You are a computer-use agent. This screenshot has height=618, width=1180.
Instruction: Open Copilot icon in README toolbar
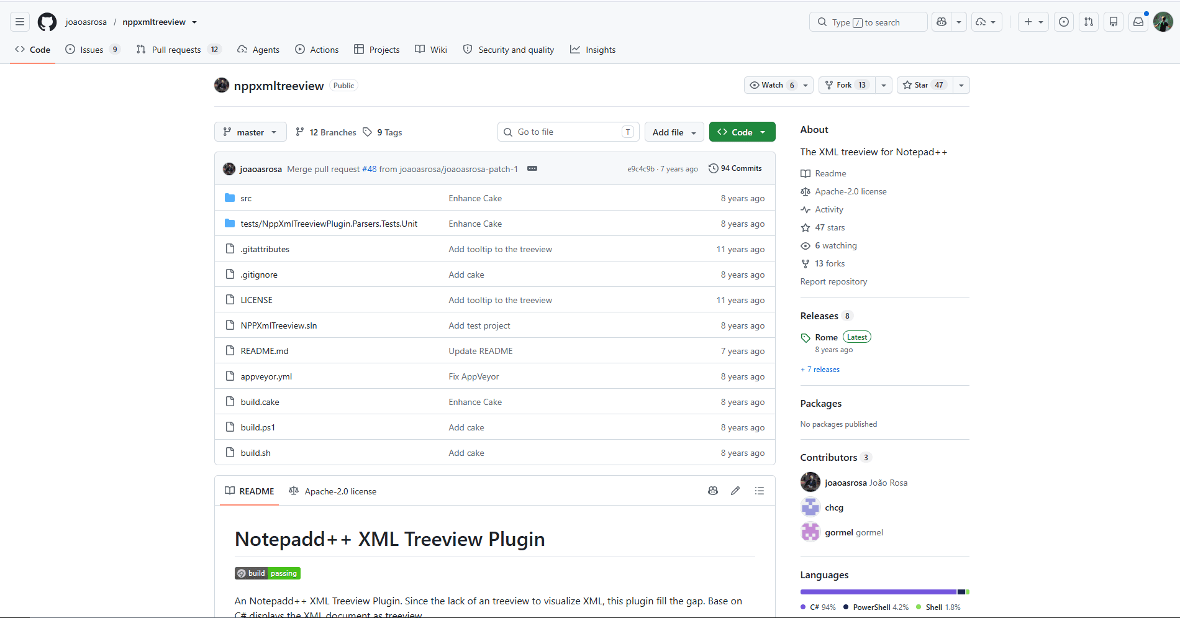point(713,491)
